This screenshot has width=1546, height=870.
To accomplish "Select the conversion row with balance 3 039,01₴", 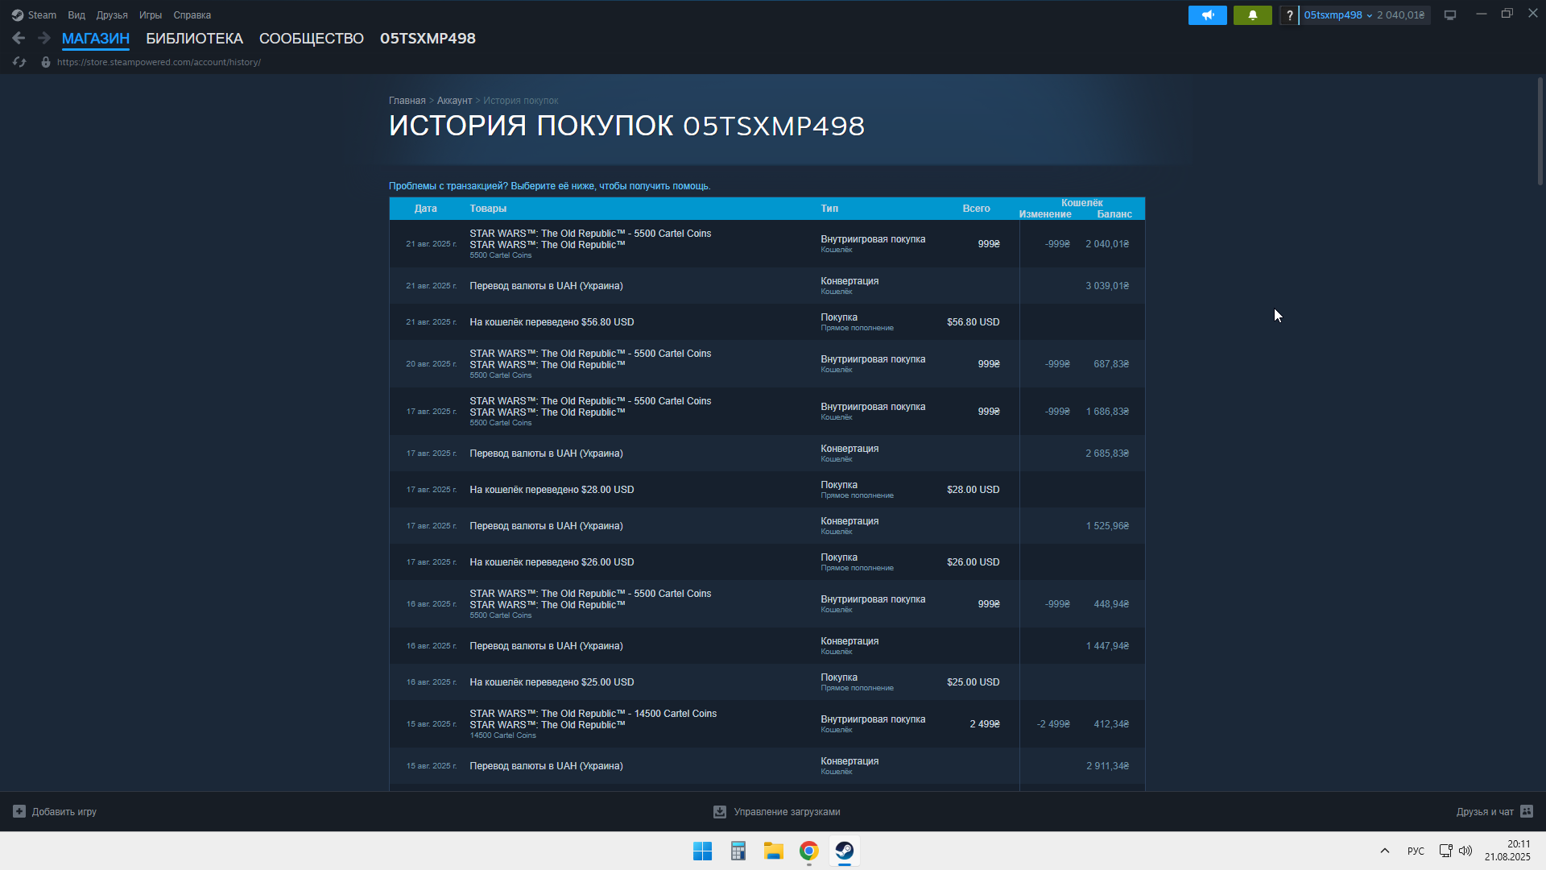I will 767,286.
